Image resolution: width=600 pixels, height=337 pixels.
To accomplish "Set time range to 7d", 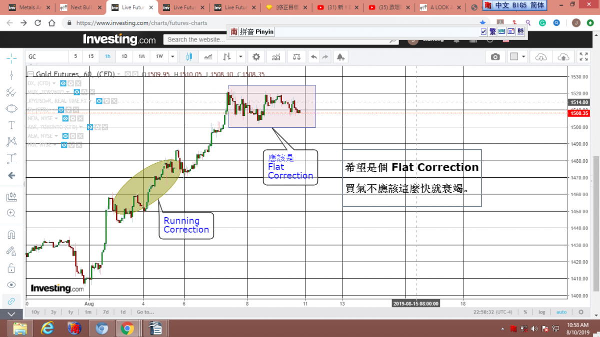I will point(106,312).
